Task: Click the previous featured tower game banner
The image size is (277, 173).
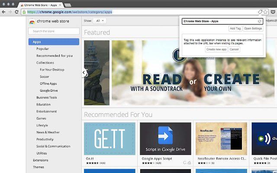Action: click(x=97, y=73)
